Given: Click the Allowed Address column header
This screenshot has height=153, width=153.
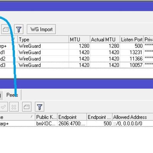Looking at the screenshot, I should click(x=133, y=117).
